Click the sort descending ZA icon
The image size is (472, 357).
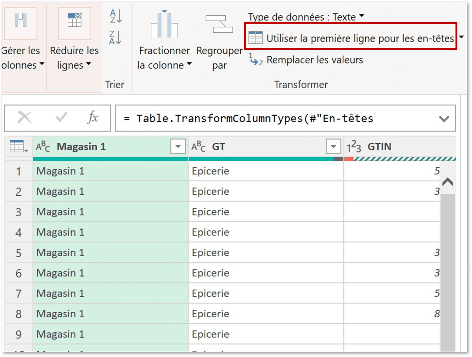(x=115, y=38)
